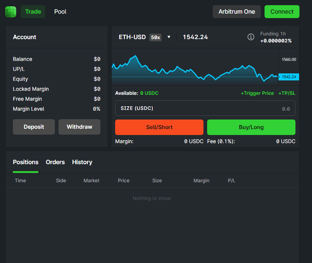Click the P/L column header
The height and width of the screenshot is (263, 312).
click(x=232, y=181)
